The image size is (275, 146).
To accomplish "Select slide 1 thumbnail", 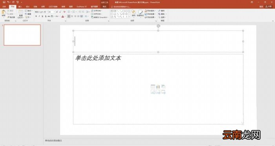I will point(22,35).
